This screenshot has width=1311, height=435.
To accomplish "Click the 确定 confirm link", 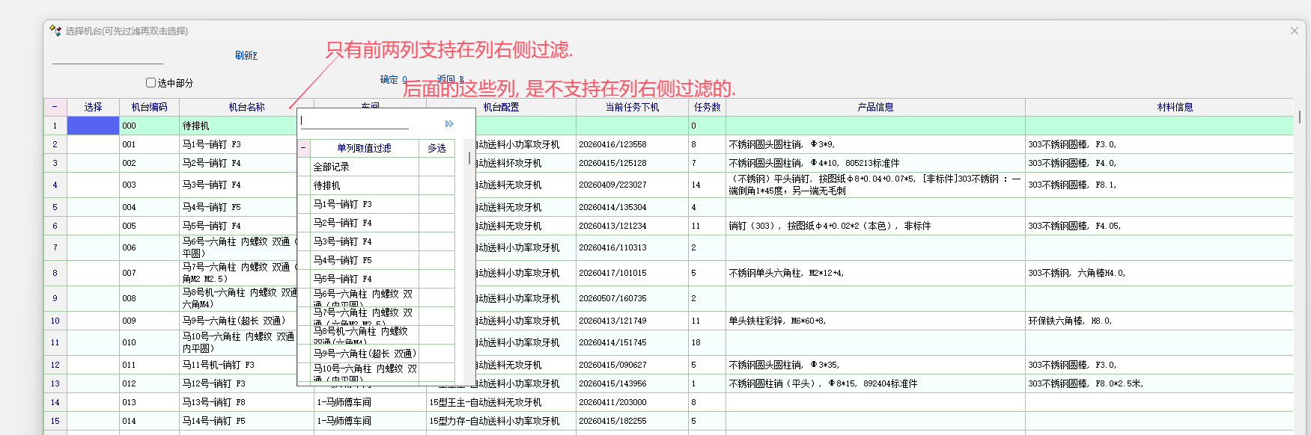I will 392,79.
